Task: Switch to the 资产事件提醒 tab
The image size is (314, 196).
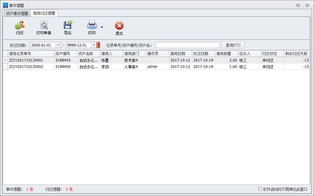Action: tap(17, 14)
